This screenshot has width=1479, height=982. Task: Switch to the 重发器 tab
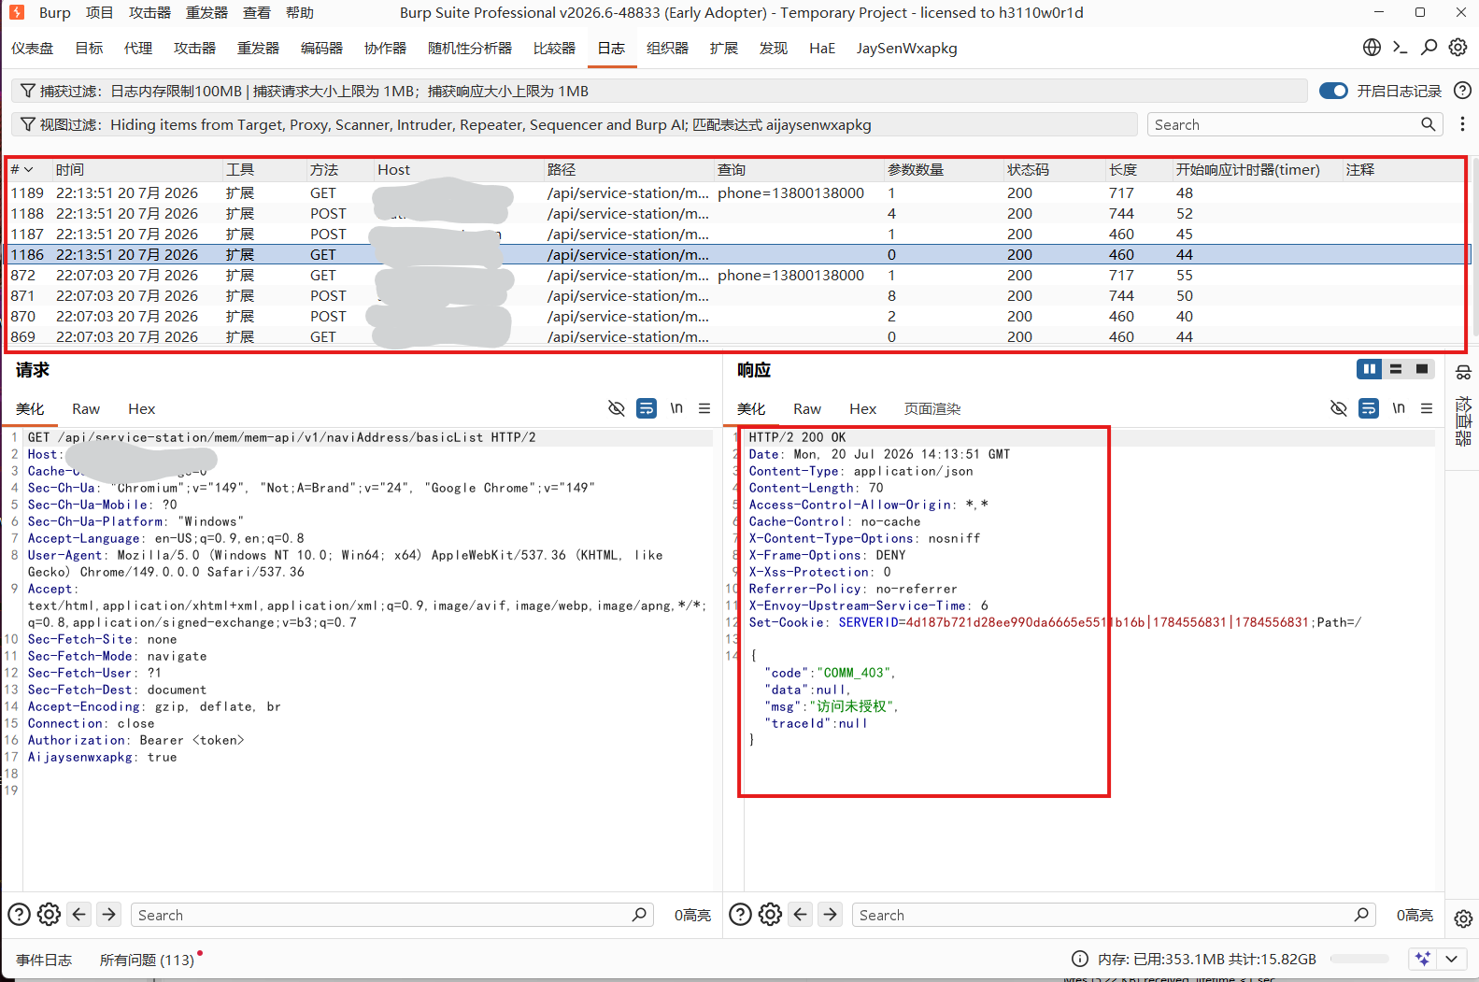coord(258,48)
